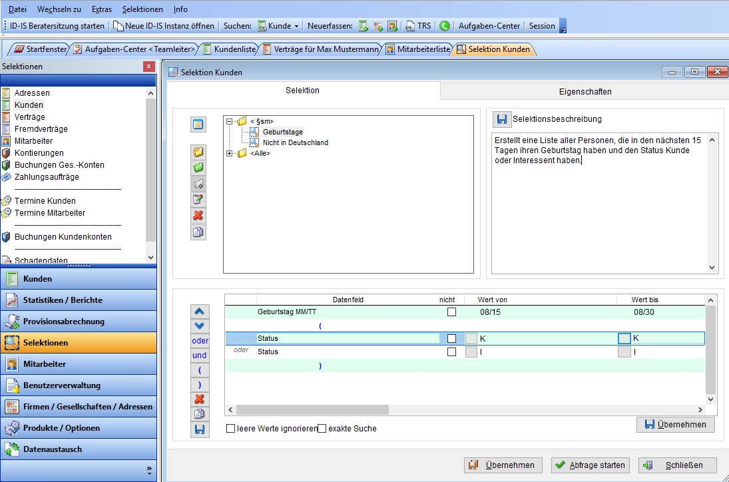The height and width of the screenshot is (482, 729).
Task: Open the Extras menu
Action: [x=102, y=9]
